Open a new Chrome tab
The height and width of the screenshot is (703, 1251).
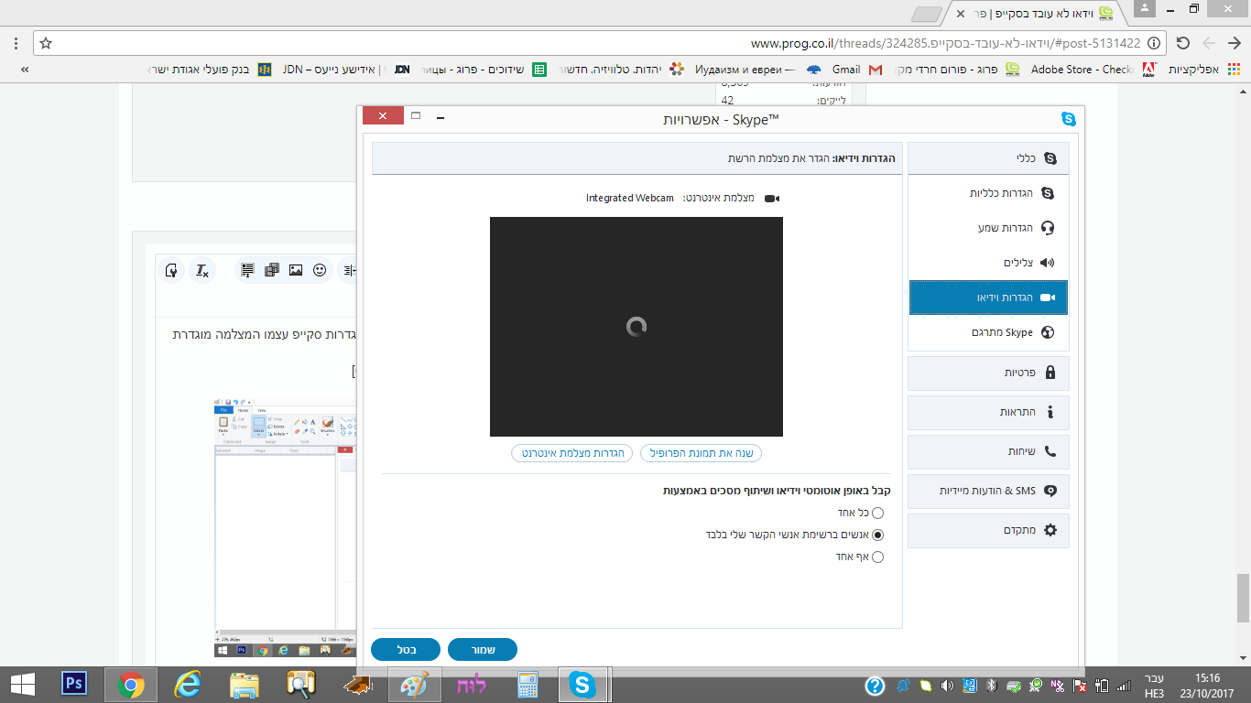(928, 14)
